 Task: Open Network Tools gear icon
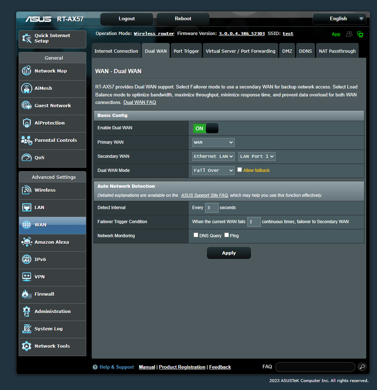pyautogui.click(x=27, y=346)
